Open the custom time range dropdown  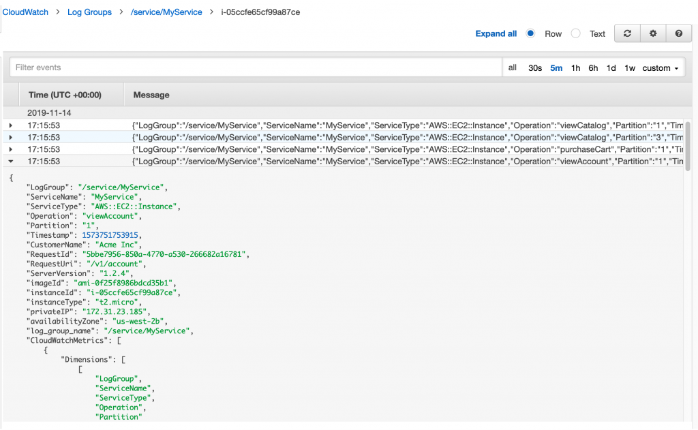coord(660,67)
